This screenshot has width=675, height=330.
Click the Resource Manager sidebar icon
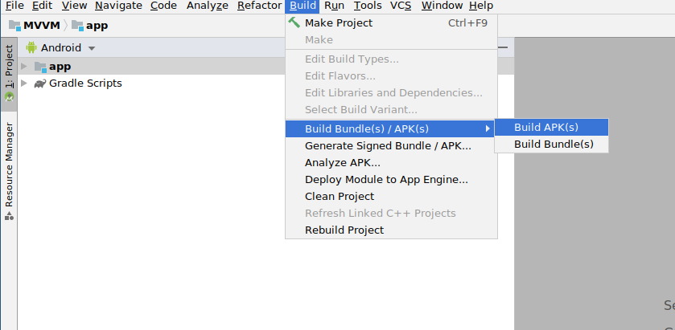tap(9, 216)
